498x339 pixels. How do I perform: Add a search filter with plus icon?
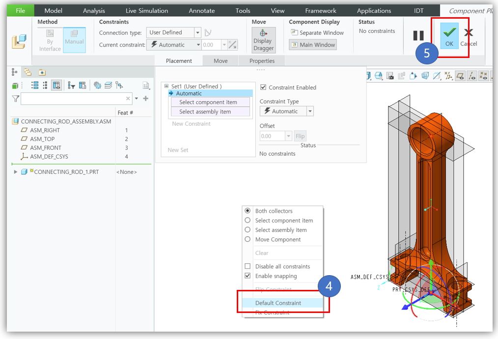pos(146,98)
